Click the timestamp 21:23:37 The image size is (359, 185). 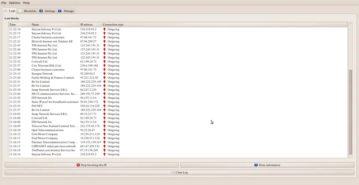tap(15, 86)
